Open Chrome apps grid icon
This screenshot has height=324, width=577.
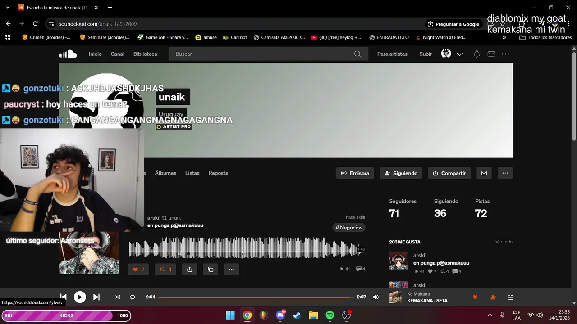[7, 38]
